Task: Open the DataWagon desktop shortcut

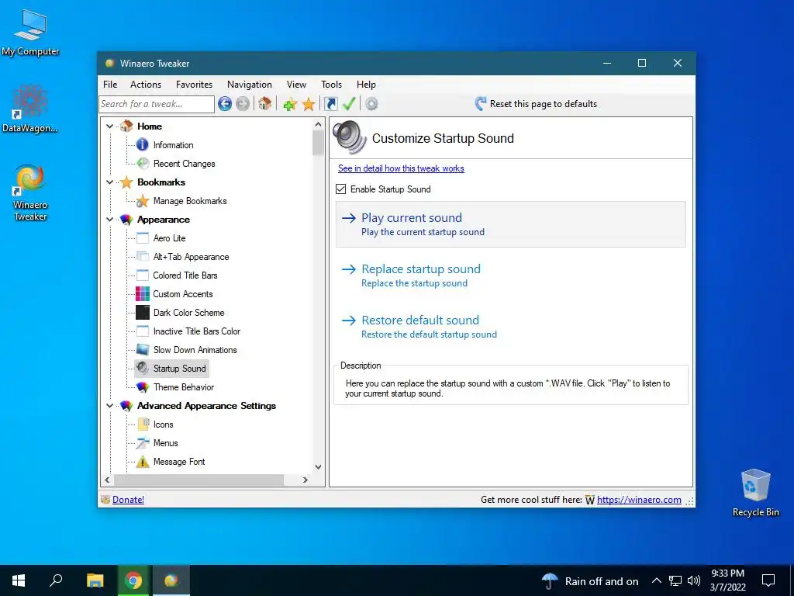Action: click(30, 109)
